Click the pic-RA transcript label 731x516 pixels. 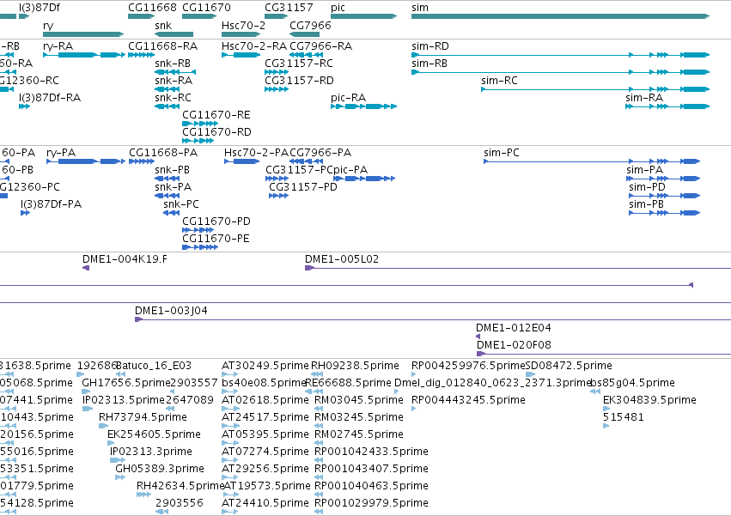coord(348,97)
